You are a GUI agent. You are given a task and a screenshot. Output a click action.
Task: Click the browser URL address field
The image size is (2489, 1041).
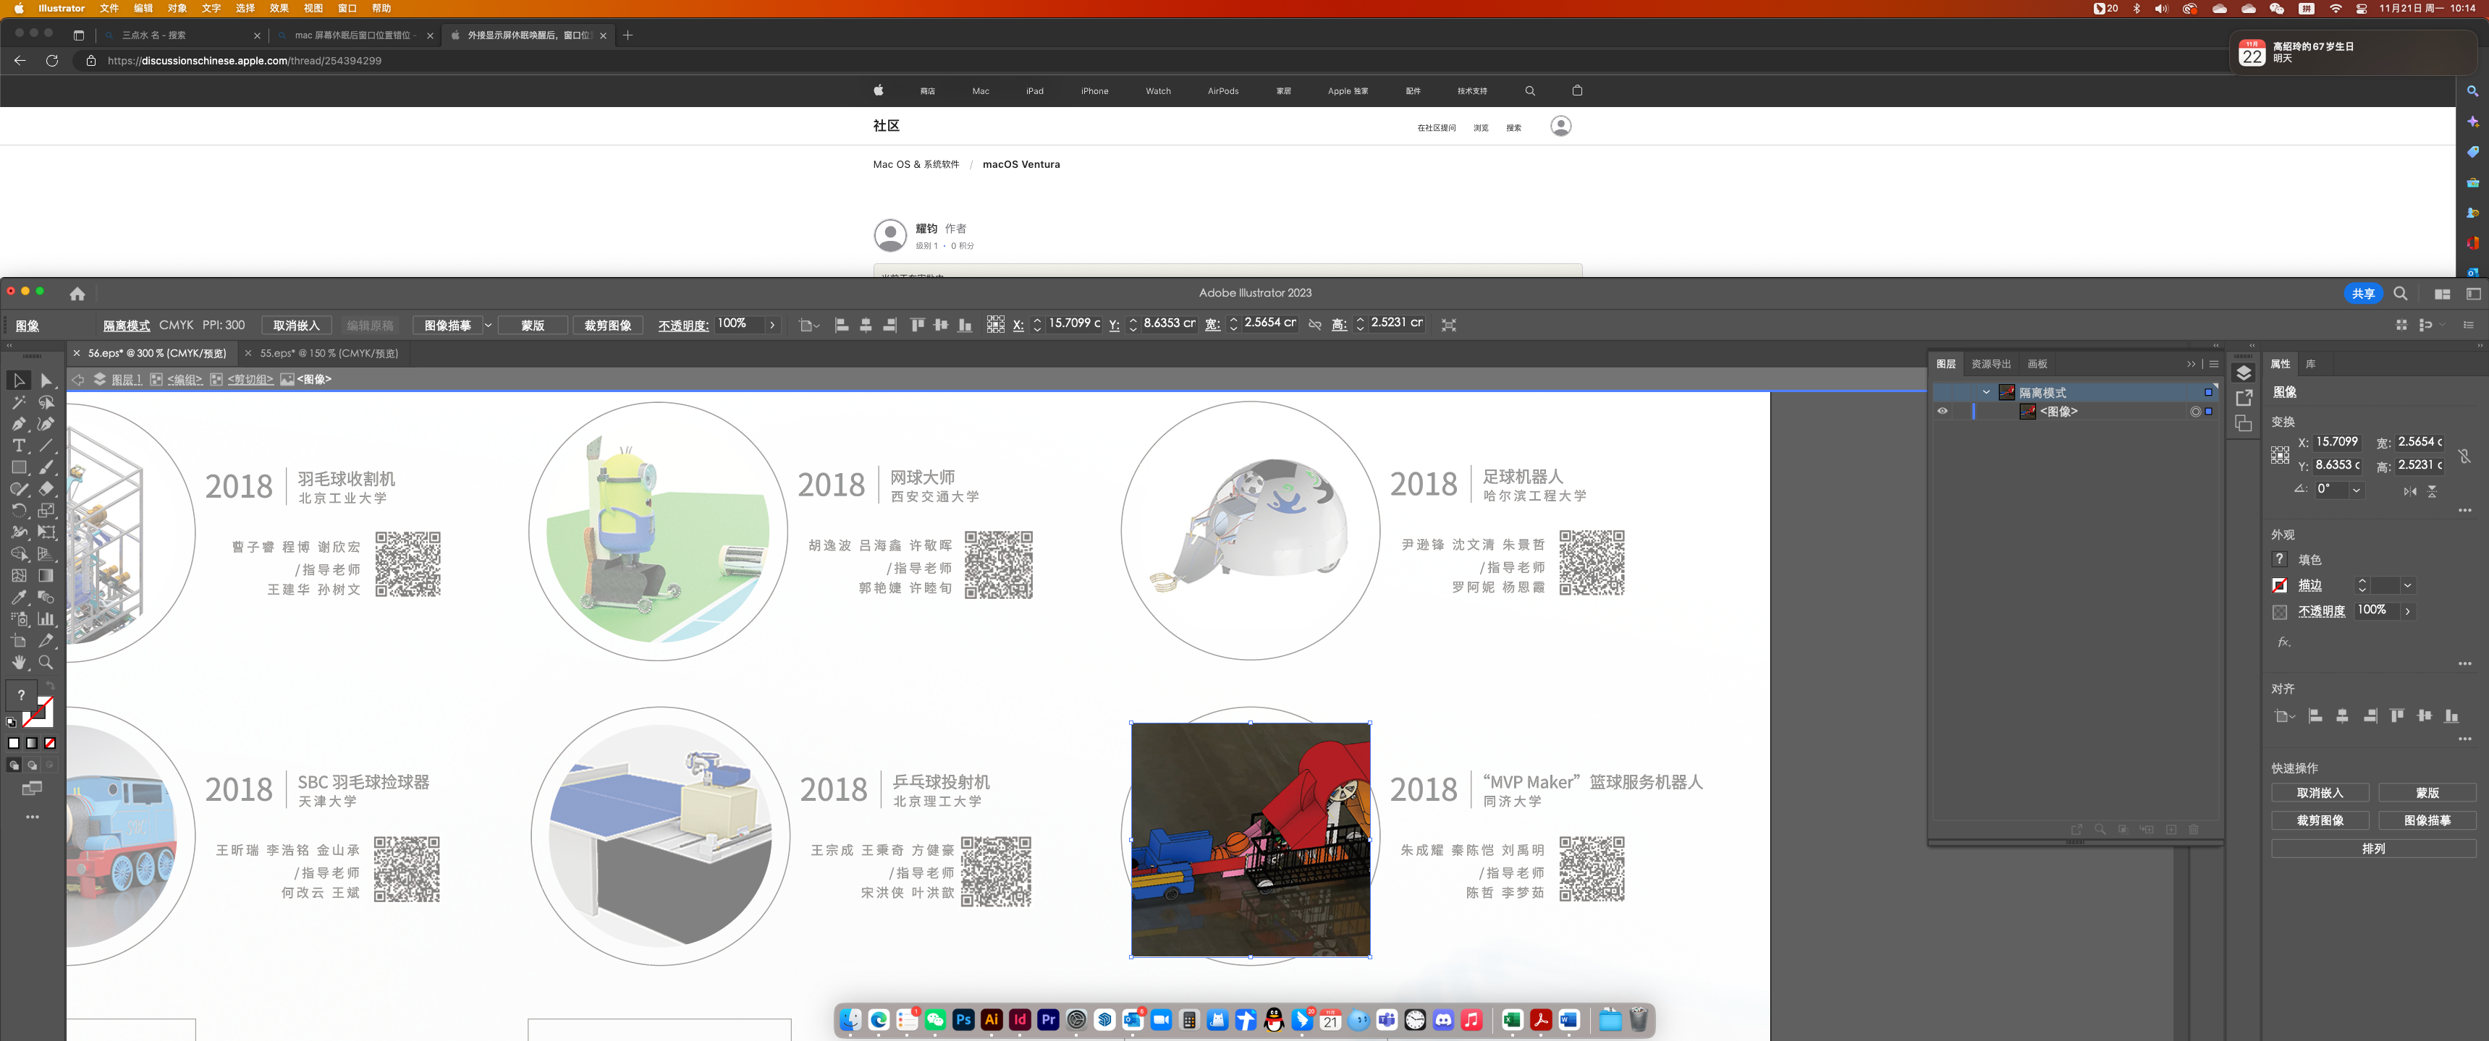[x=243, y=61]
